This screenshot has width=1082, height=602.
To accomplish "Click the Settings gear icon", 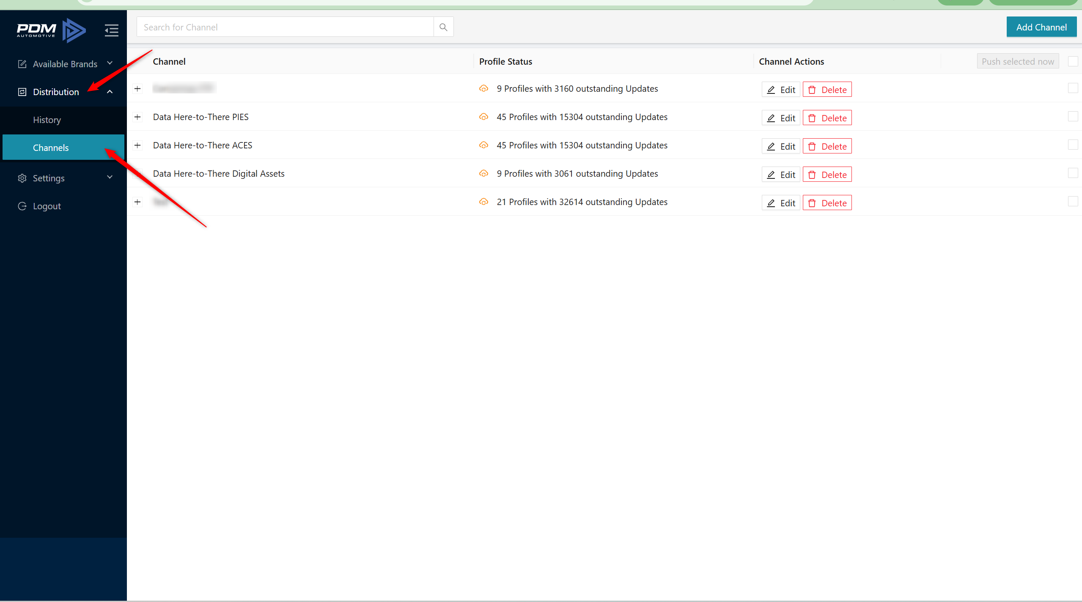I will click(22, 178).
